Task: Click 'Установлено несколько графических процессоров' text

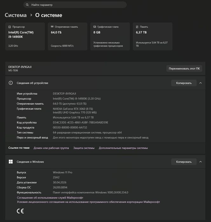Action: pos(108,44)
